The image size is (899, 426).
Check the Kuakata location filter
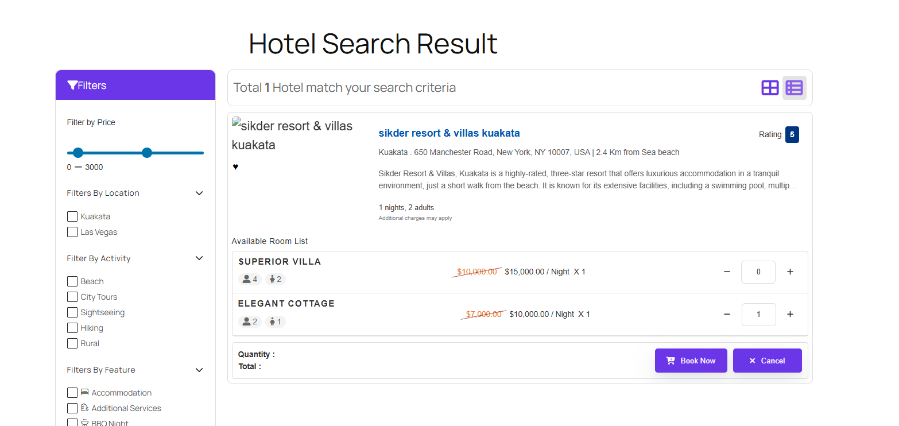(72, 216)
